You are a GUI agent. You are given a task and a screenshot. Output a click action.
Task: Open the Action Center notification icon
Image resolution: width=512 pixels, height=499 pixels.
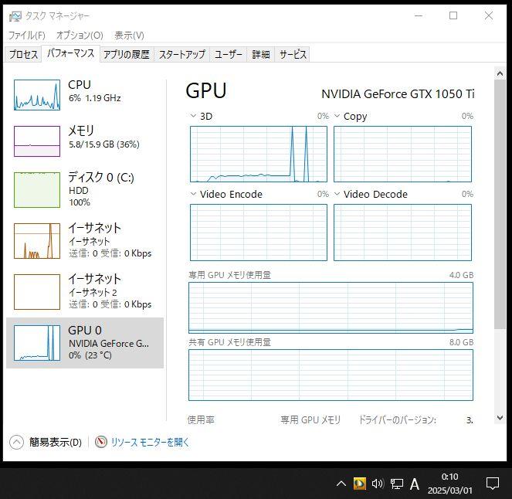click(493, 484)
